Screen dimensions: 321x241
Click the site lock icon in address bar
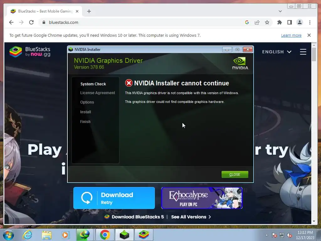(x=44, y=22)
